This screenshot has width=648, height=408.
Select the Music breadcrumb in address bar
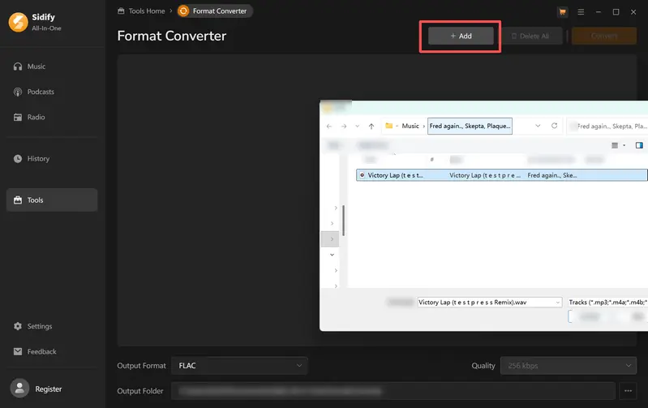410,126
